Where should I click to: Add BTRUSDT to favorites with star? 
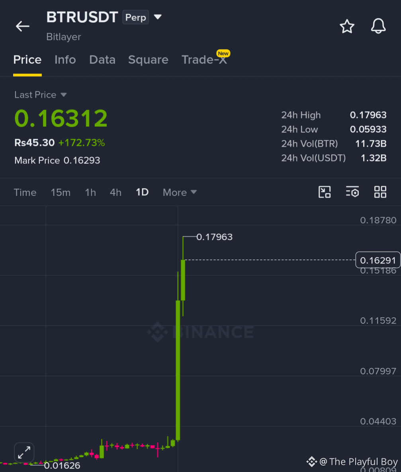pyautogui.click(x=347, y=26)
